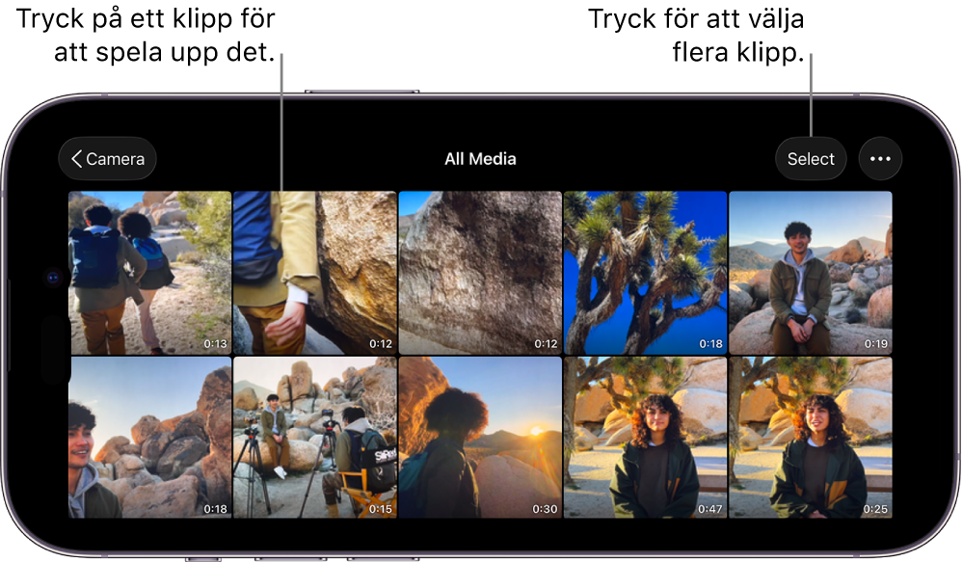962x562 pixels.
Task: Play the 0:12 clip with blue backpack closeup
Action: click(x=315, y=273)
